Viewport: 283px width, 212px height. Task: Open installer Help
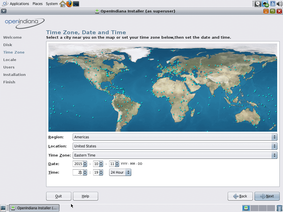pyautogui.click(x=85, y=196)
